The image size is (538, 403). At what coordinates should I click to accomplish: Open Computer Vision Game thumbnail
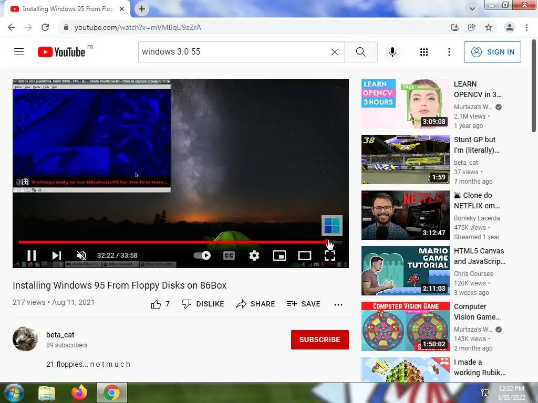click(x=405, y=326)
